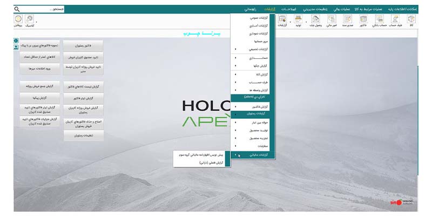Click the کلاسیک (classic view) icon
Image resolution: width=432 pixels, height=217 pixels.
(x=30, y=19)
